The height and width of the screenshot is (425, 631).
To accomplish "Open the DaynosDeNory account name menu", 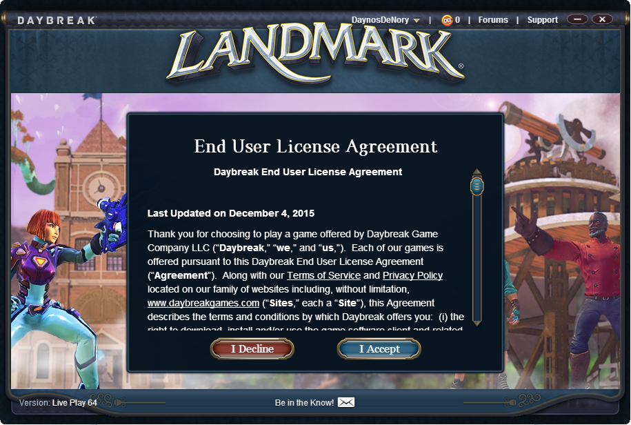I will coord(380,20).
